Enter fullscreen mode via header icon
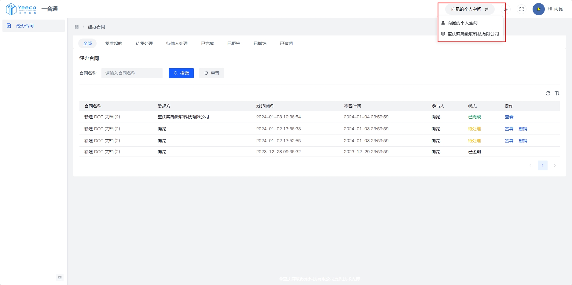 [x=522, y=9]
